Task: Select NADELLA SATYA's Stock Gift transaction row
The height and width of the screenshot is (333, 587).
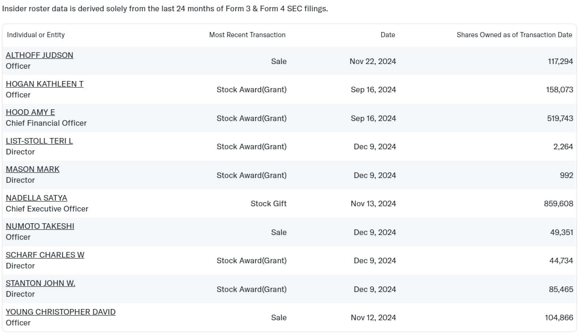Action: [268, 203]
